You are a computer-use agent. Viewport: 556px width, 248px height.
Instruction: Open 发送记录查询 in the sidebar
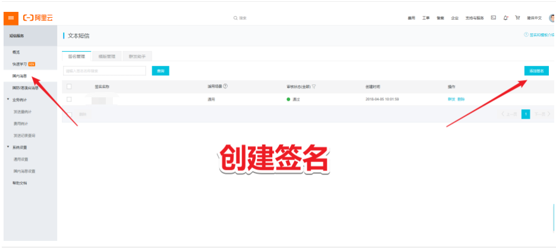pyautogui.click(x=24, y=135)
